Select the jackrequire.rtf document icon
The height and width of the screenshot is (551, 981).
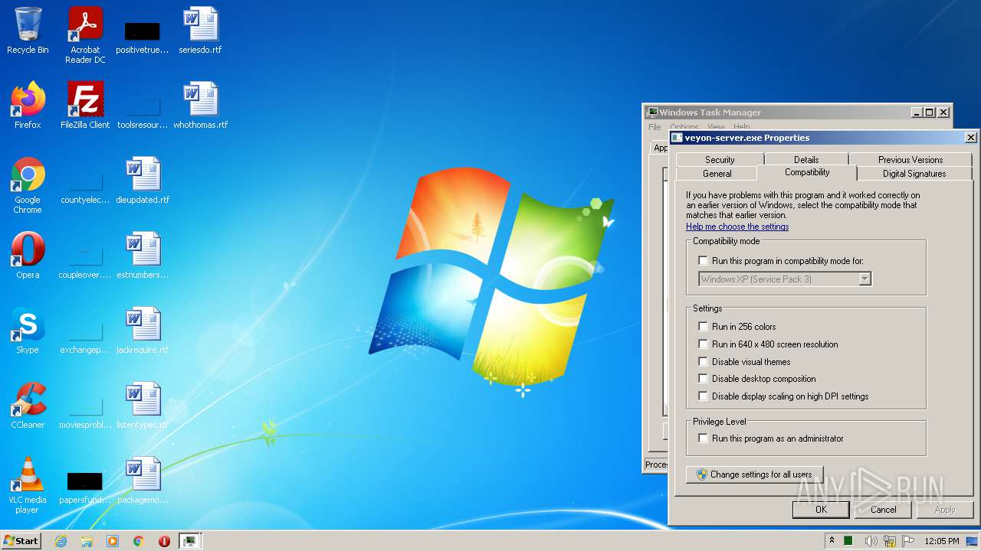pos(143,330)
